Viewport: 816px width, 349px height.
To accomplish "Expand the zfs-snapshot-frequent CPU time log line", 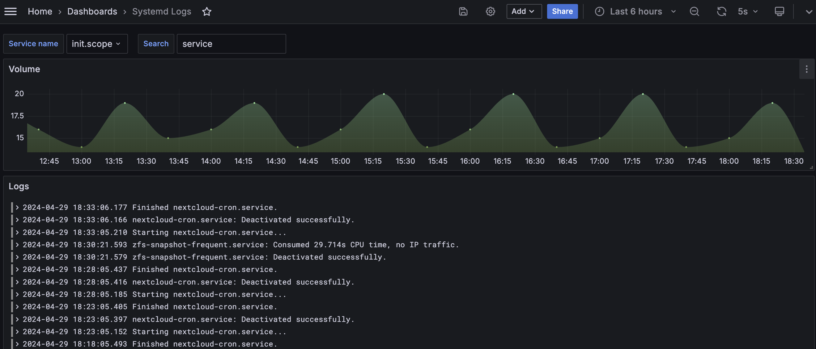I will [x=17, y=244].
